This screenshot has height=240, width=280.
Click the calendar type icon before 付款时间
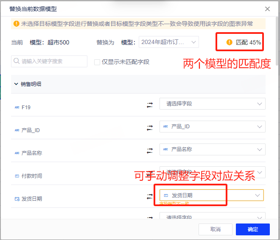17,176
